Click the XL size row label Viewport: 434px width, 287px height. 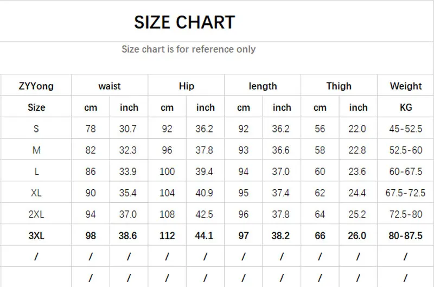point(36,193)
